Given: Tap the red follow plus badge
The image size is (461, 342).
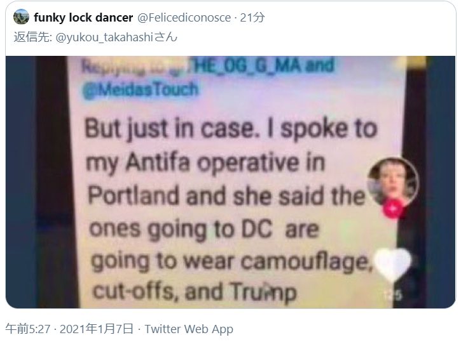Looking at the screenshot, I should tap(392, 209).
